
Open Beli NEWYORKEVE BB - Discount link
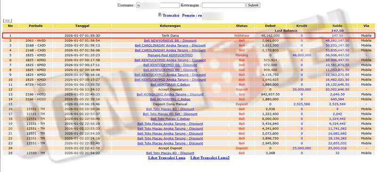click(x=170, y=41)
